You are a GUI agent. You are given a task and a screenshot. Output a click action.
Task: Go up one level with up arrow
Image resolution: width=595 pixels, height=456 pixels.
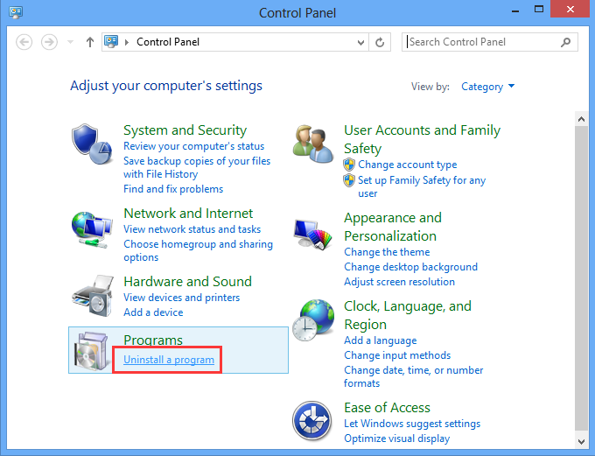[90, 42]
